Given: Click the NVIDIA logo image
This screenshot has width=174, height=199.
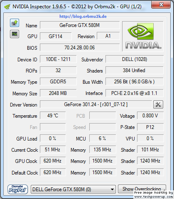Looking at the screenshot, I should (143, 36).
